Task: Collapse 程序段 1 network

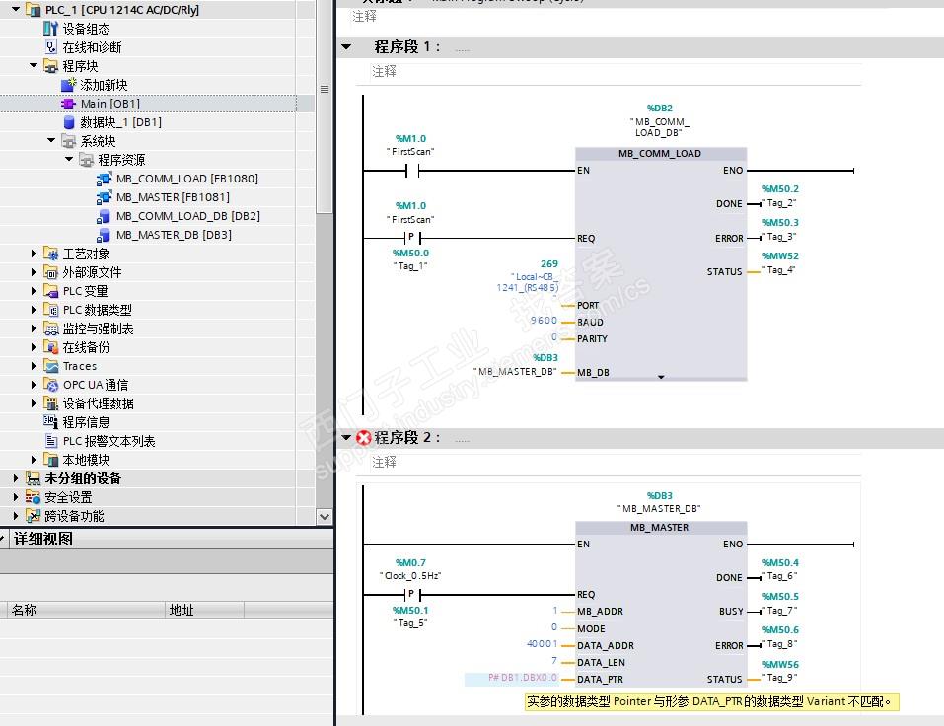Action: (346, 46)
